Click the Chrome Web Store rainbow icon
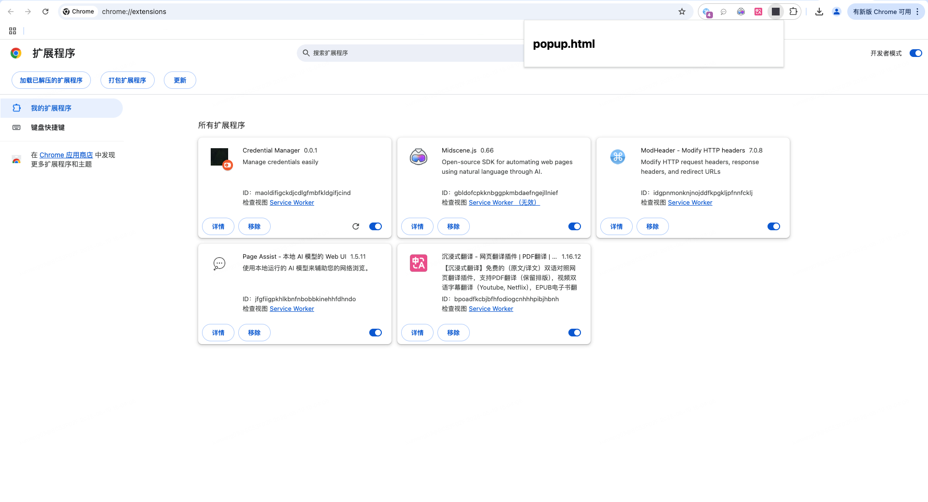 click(16, 160)
